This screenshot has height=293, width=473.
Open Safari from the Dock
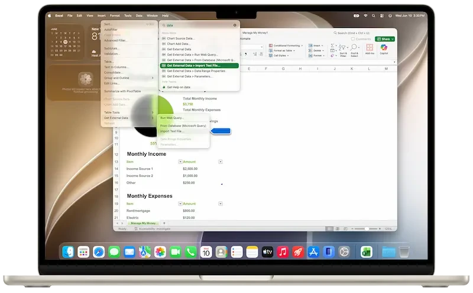(x=99, y=252)
